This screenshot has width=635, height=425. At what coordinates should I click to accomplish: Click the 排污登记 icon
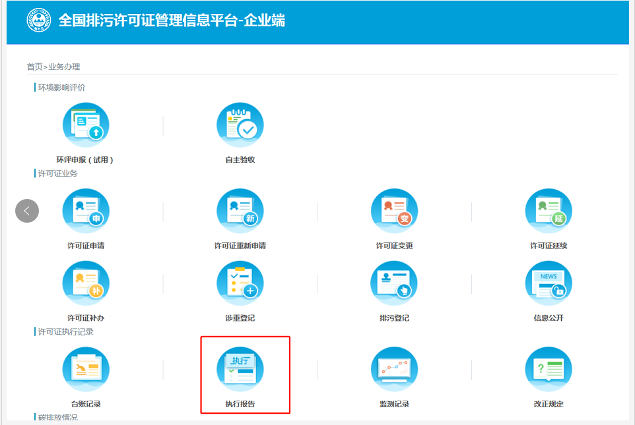click(x=394, y=283)
